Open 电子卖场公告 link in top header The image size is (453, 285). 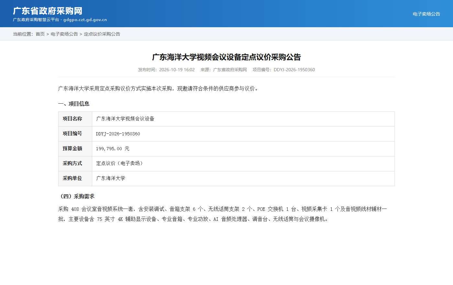[426, 14]
